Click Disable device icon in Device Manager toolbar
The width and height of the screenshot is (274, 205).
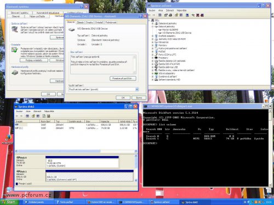pyautogui.click(x=202, y=15)
